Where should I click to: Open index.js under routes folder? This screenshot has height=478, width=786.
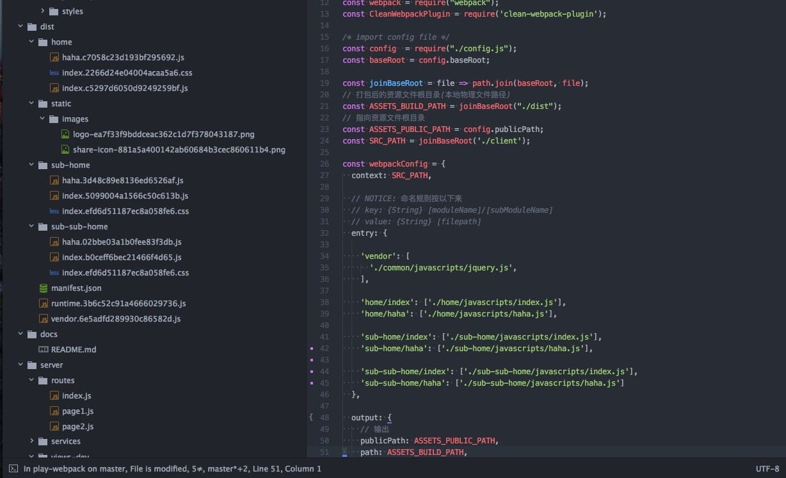tap(77, 396)
